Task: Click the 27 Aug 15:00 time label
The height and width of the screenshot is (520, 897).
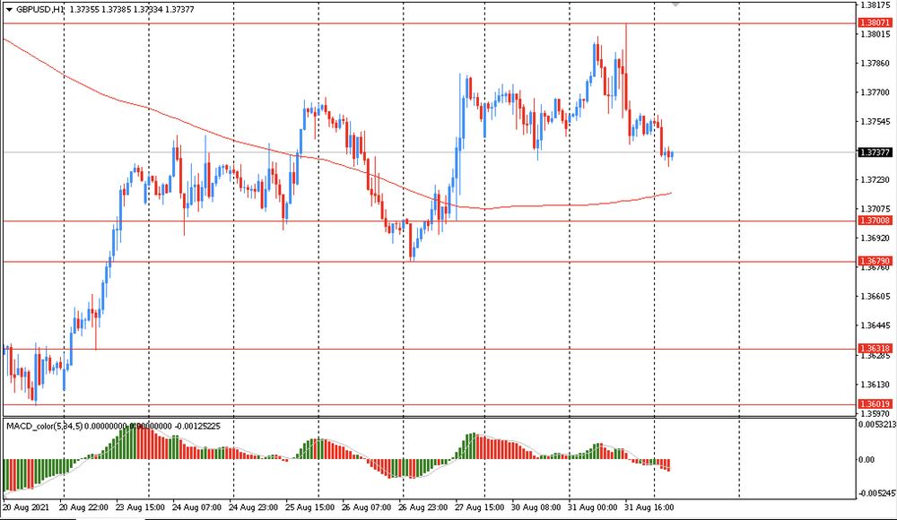Action: [479, 507]
